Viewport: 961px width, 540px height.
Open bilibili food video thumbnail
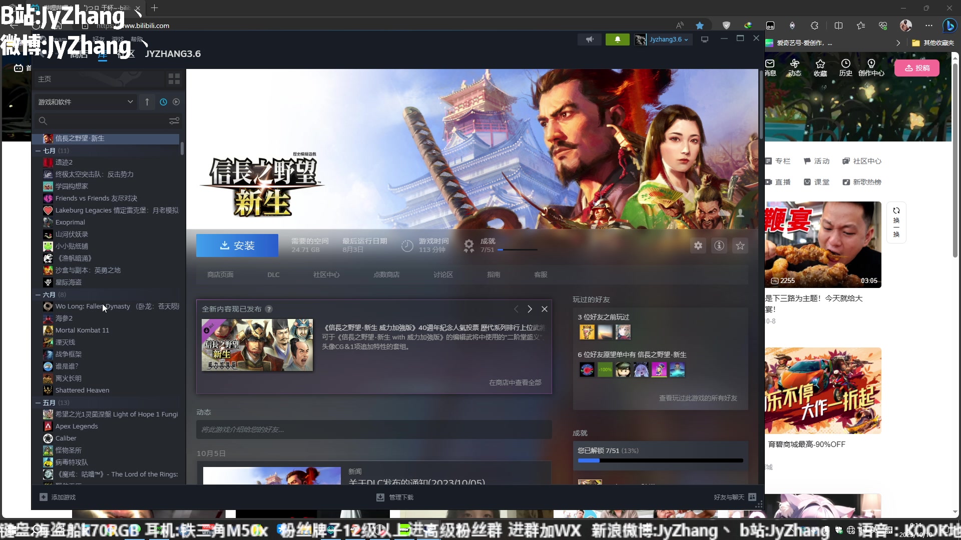[823, 244]
